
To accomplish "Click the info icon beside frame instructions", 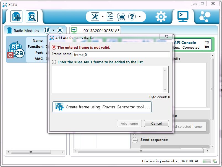I will tap(54, 62).
